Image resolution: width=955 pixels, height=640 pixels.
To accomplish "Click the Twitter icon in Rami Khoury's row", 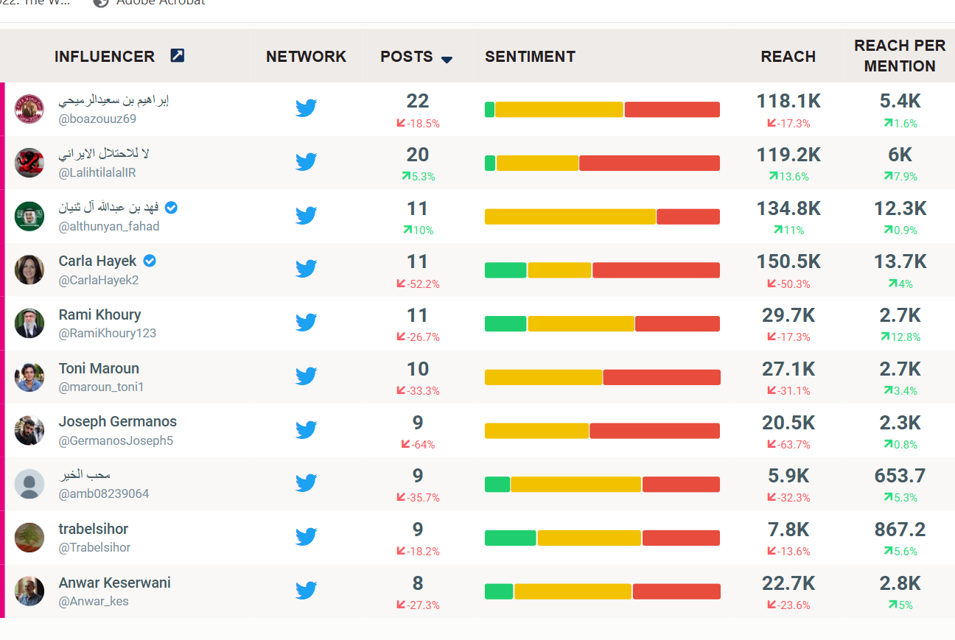I will coord(307,323).
